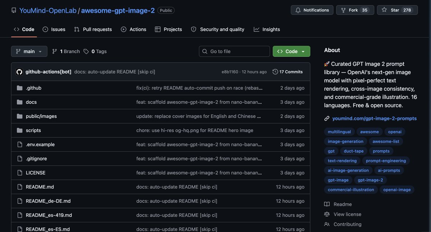431x232 pixels.
Task: Click the commit history clock icon
Action: coord(275,72)
